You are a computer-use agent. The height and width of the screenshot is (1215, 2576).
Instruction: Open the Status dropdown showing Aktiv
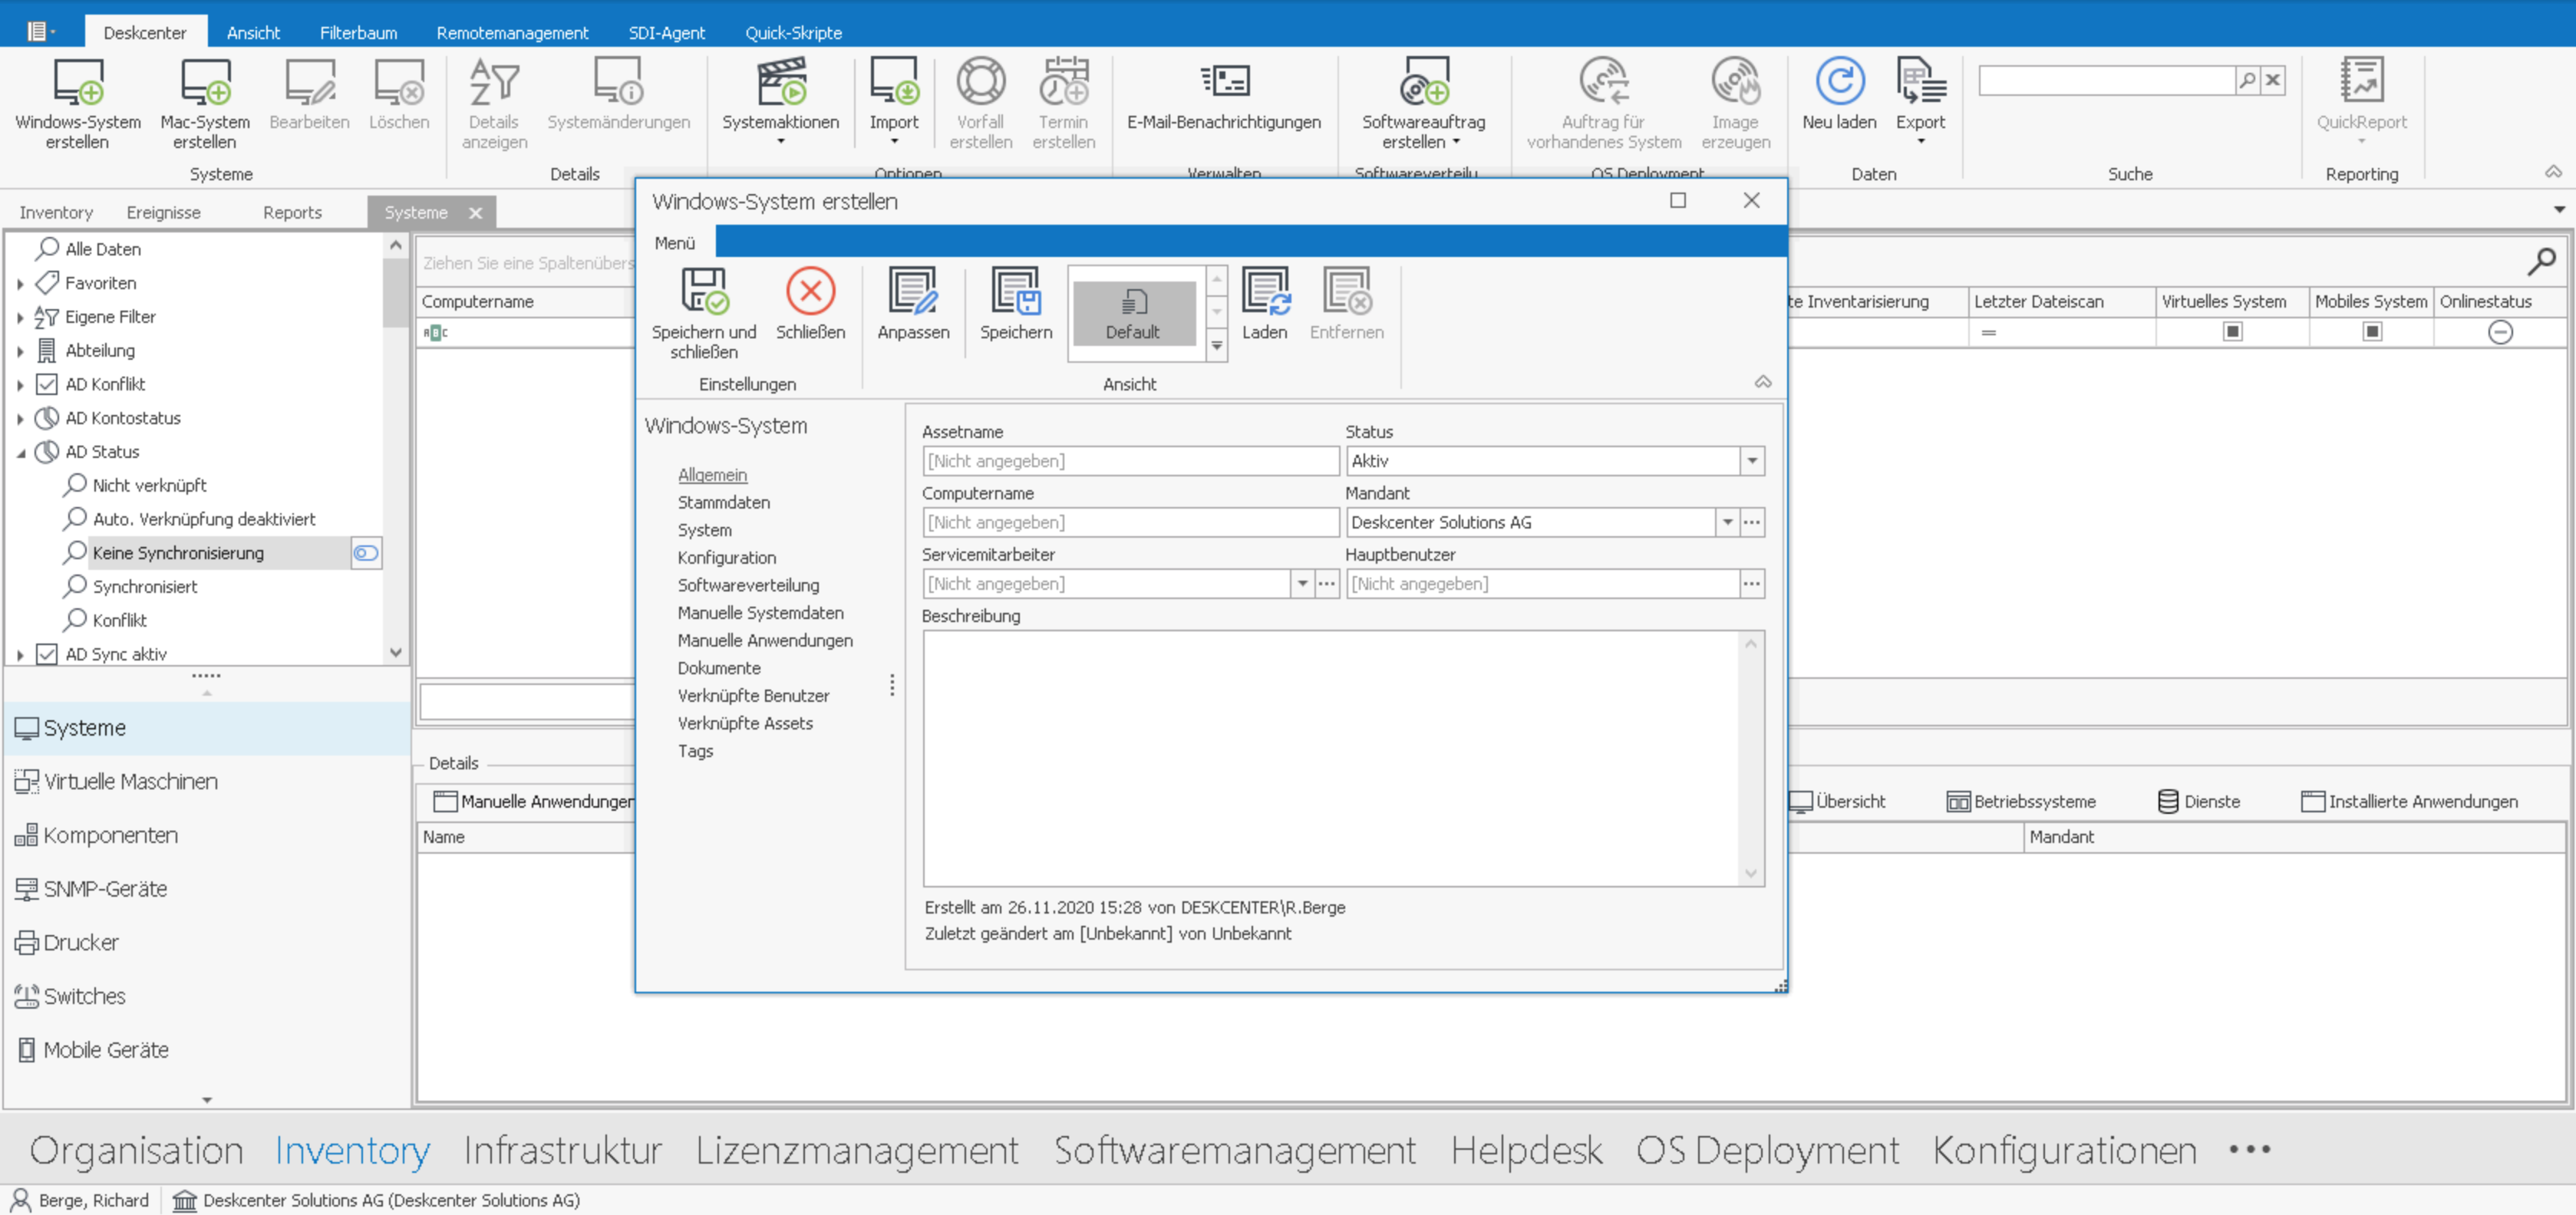click(x=1751, y=461)
